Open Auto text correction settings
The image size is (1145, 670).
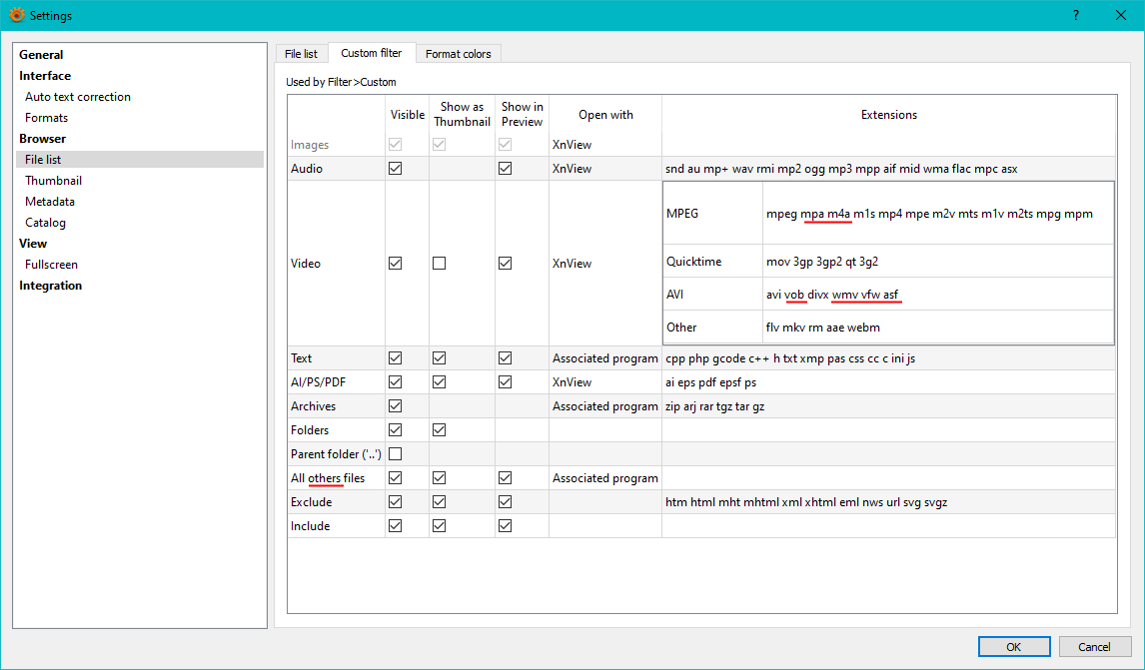click(x=78, y=97)
